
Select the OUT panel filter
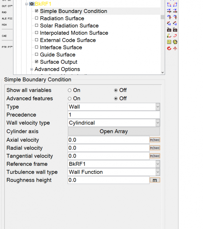coord(4,6)
